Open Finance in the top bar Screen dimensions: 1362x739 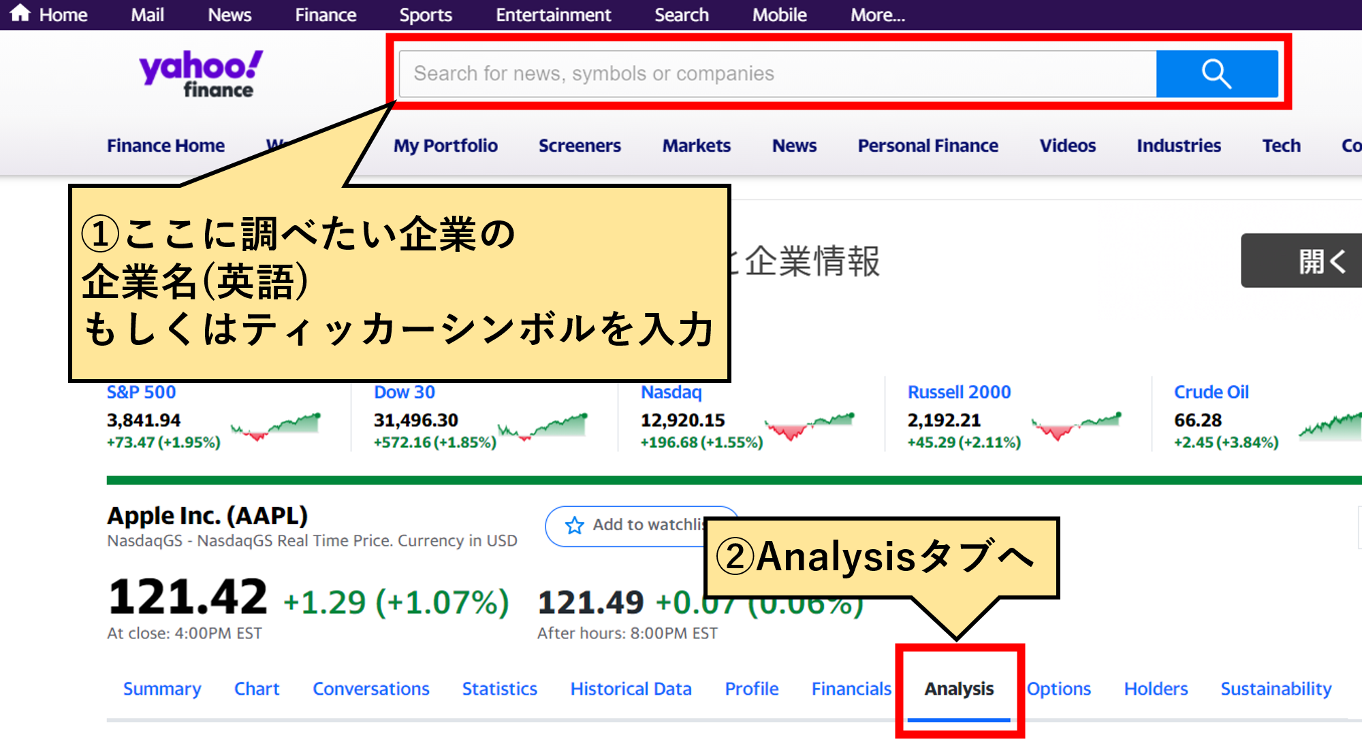coord(326,15)
